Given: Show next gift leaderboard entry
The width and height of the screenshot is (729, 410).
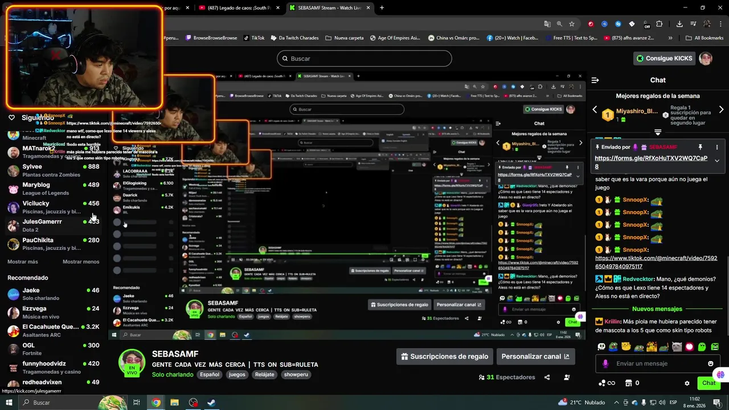Looking at the screenshot, I should [x=721, y=110].
